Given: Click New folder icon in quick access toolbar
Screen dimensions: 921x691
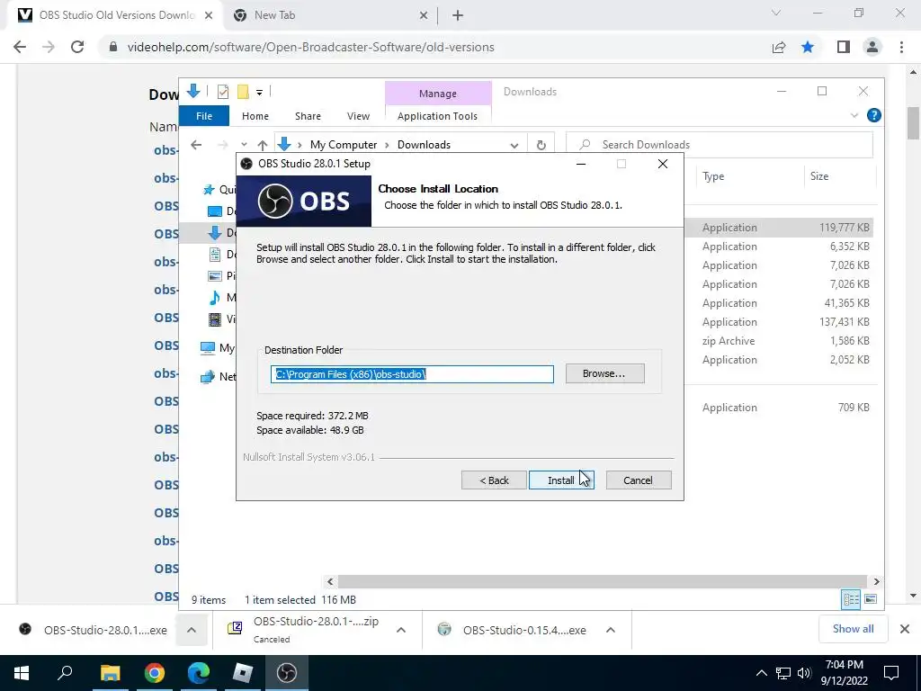Looking at the screenshot, I should point(243,92).
